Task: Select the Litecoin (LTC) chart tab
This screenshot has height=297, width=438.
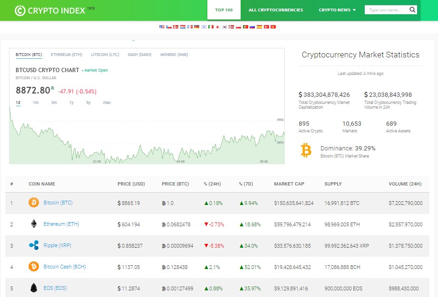Action: coord(105,55)
